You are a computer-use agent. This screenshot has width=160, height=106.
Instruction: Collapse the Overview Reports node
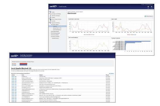pyautogui.click(x=51, y=25)
